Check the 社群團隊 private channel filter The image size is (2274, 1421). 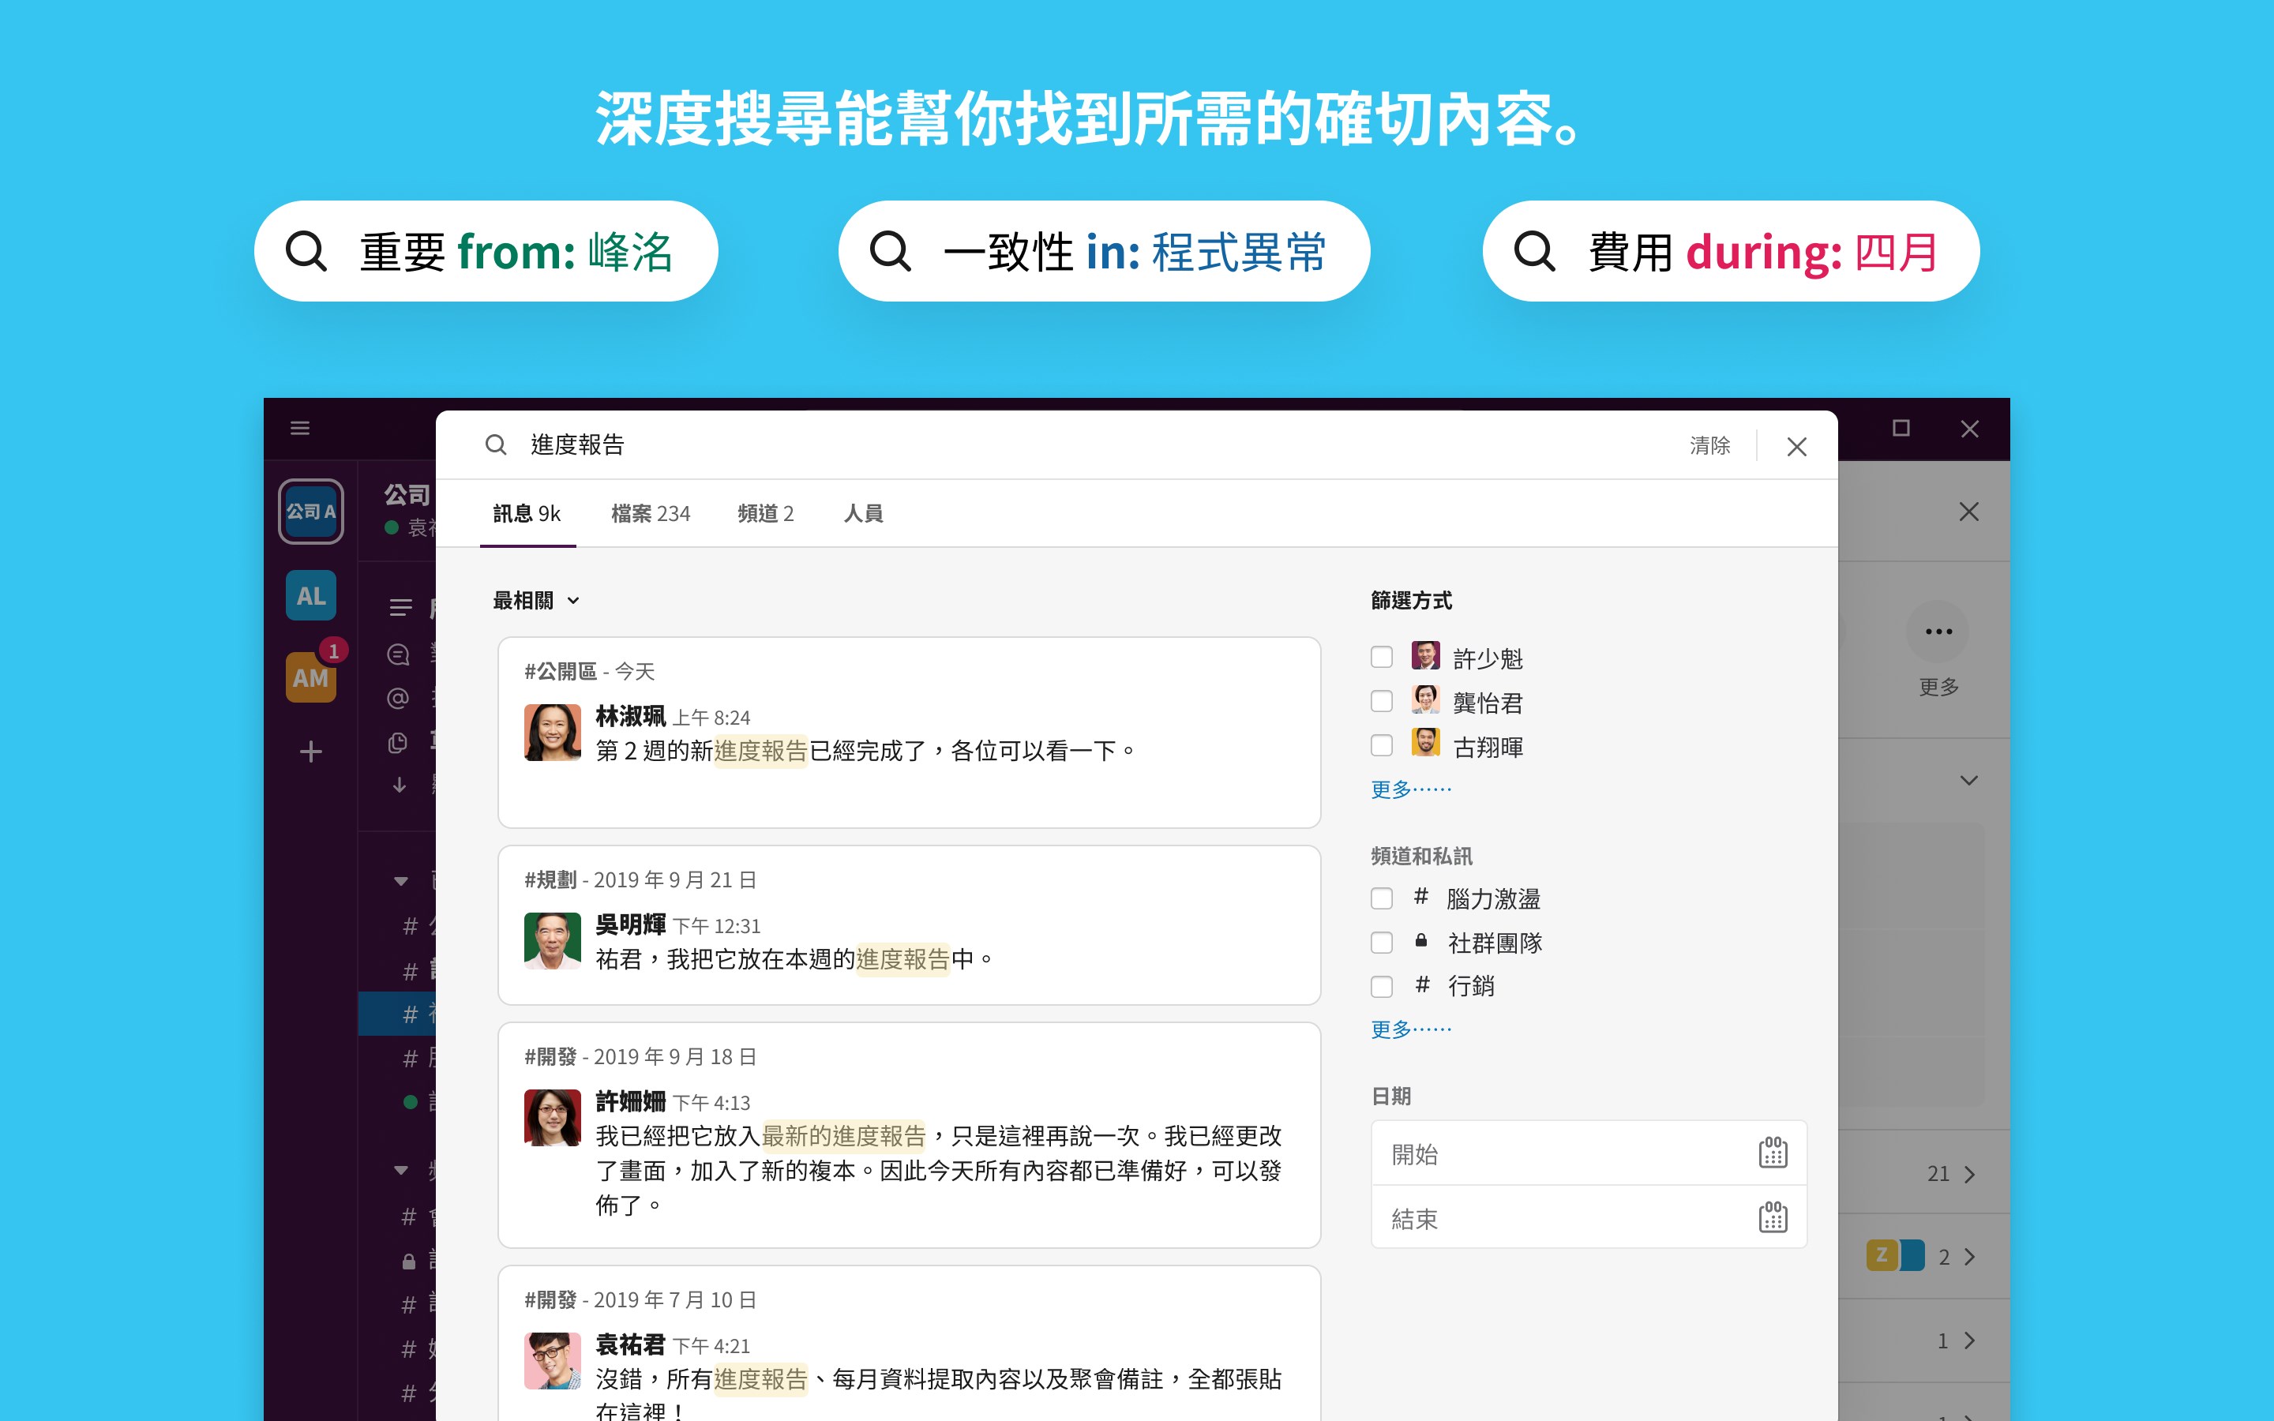click(x=1383, y=943)
